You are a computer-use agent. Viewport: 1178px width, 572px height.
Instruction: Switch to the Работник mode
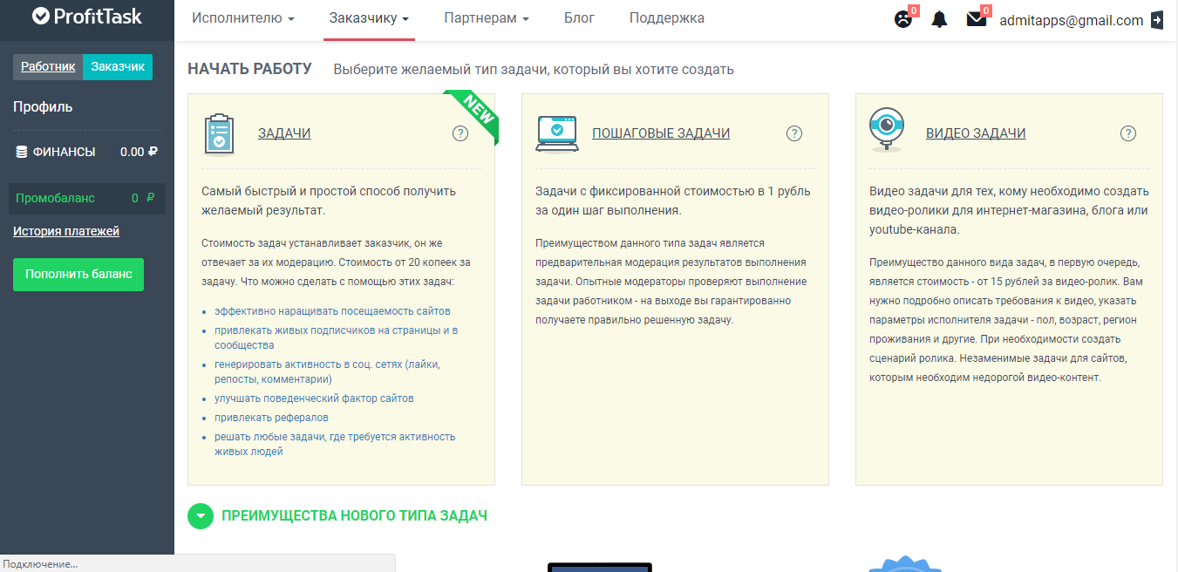click(x=48, y=66)
